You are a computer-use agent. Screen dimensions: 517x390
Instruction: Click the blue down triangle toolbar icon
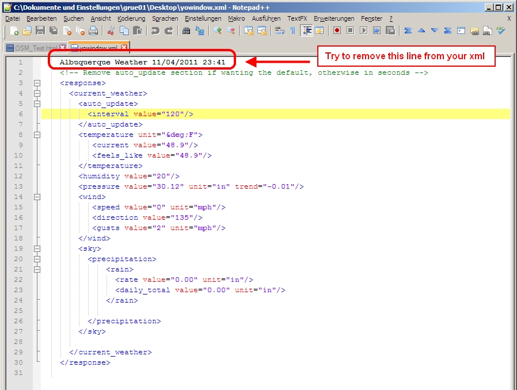click(x=434, y=30)
